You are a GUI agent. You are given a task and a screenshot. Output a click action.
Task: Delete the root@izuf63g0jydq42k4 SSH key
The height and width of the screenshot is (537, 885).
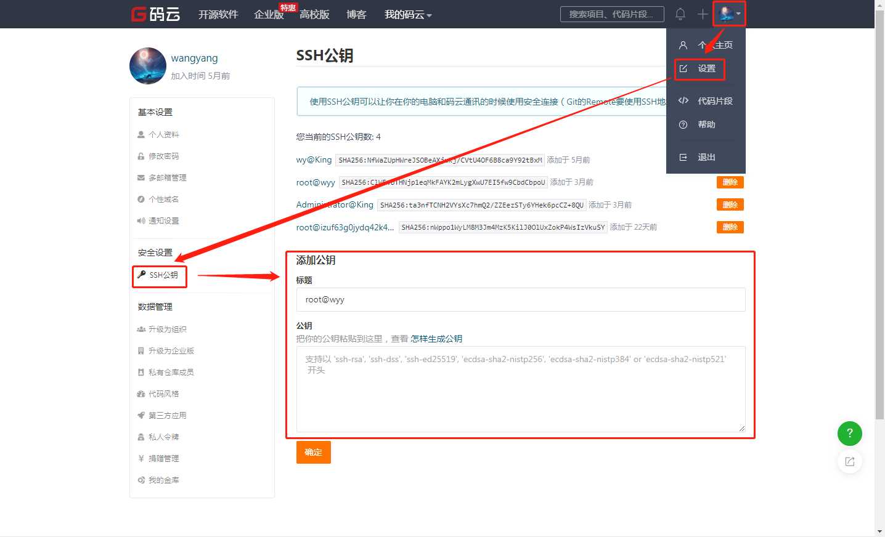click(730, 227)
